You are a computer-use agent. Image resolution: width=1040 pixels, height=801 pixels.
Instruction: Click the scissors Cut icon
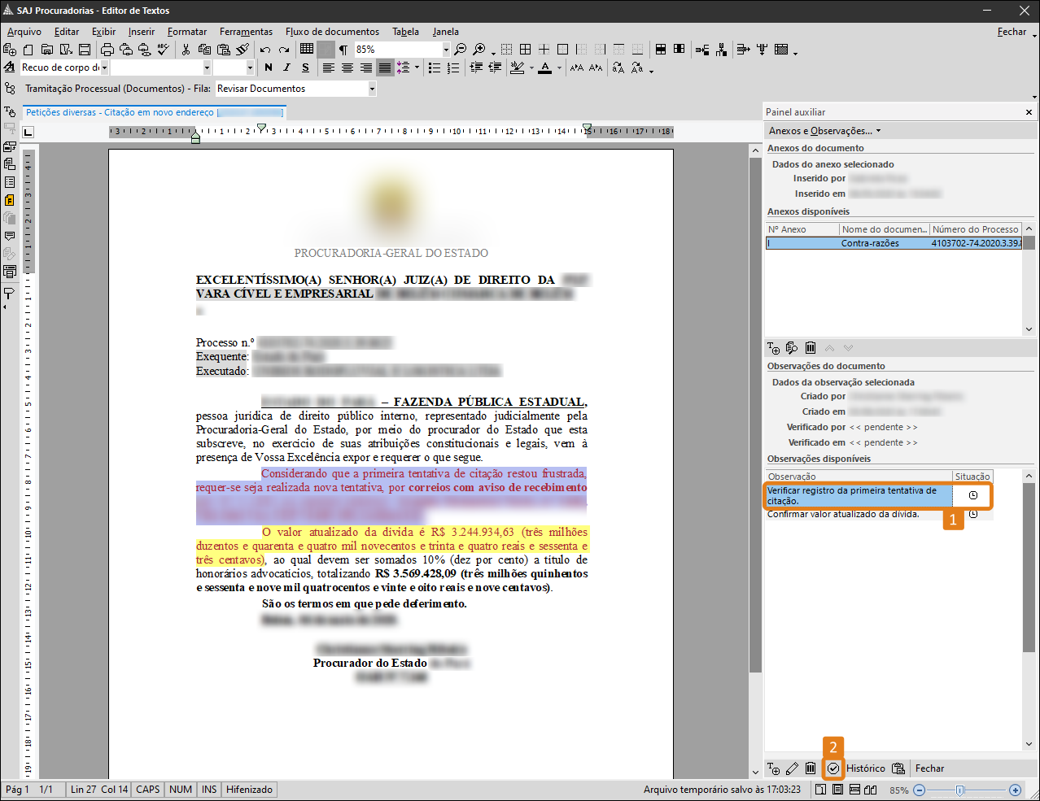click(186, 50)
